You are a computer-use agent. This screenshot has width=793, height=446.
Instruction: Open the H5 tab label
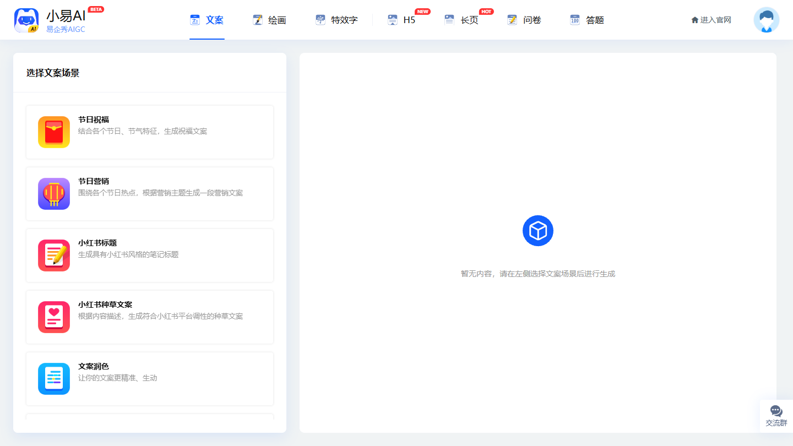tap(409, 20)
